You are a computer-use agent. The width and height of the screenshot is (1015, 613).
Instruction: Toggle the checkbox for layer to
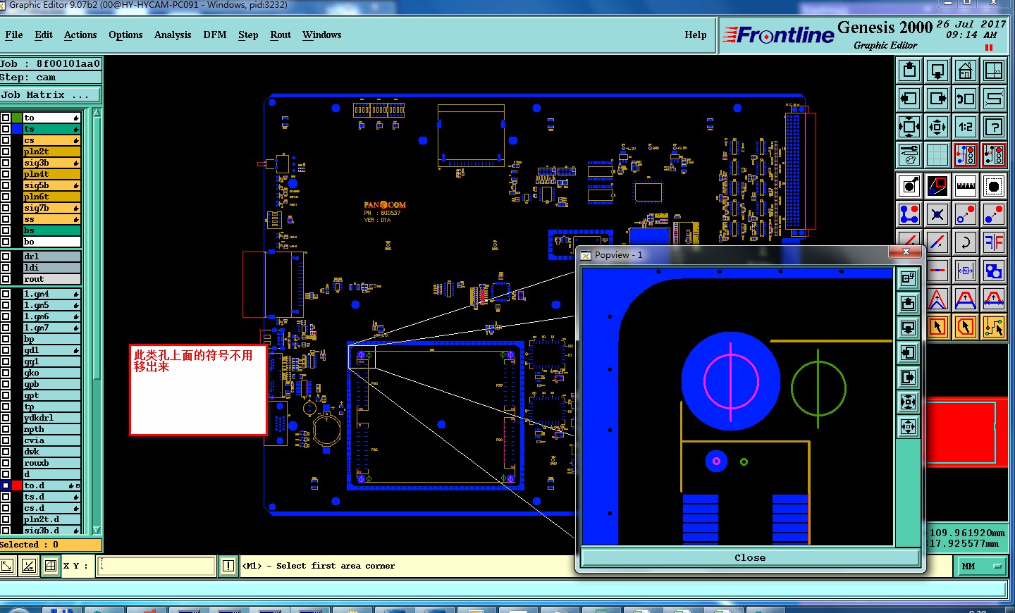tap(6, 118)
